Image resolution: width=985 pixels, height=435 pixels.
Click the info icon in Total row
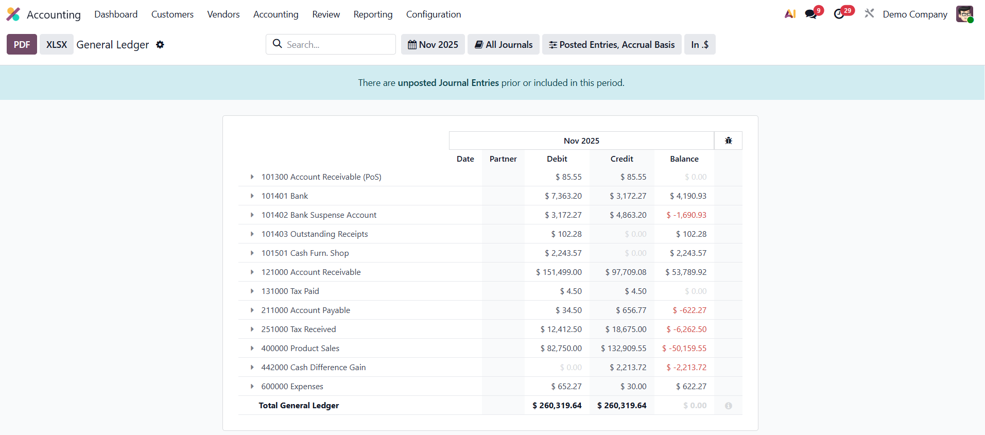click(x=728, y=406)
